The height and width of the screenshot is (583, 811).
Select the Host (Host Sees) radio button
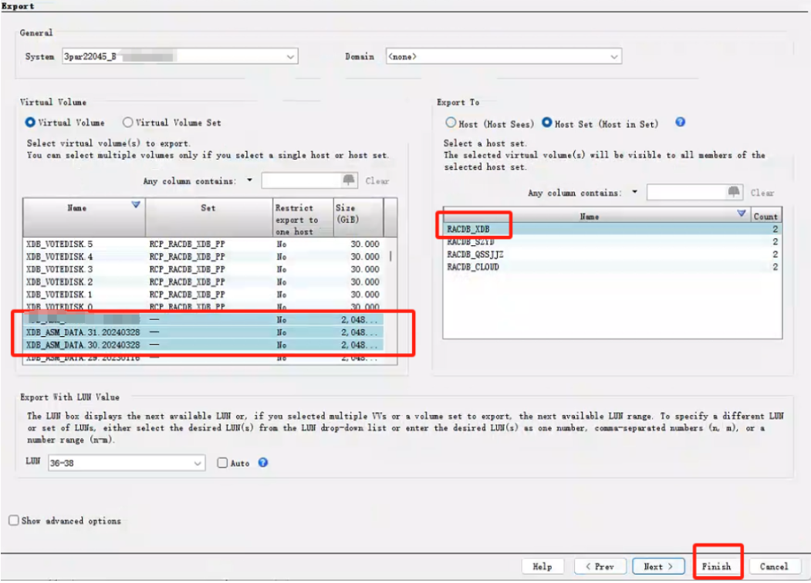(x=451, y=123)
